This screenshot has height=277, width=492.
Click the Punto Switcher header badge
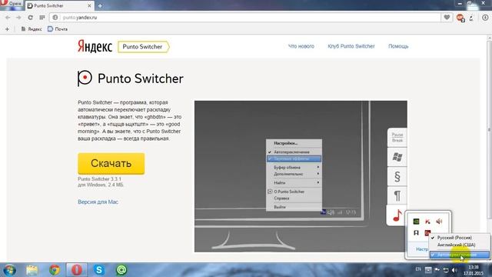tap(144, 47)
